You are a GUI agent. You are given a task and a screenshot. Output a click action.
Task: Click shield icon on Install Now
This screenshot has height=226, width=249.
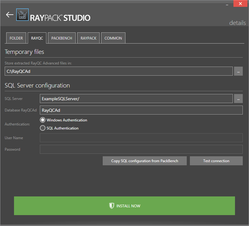112,206
